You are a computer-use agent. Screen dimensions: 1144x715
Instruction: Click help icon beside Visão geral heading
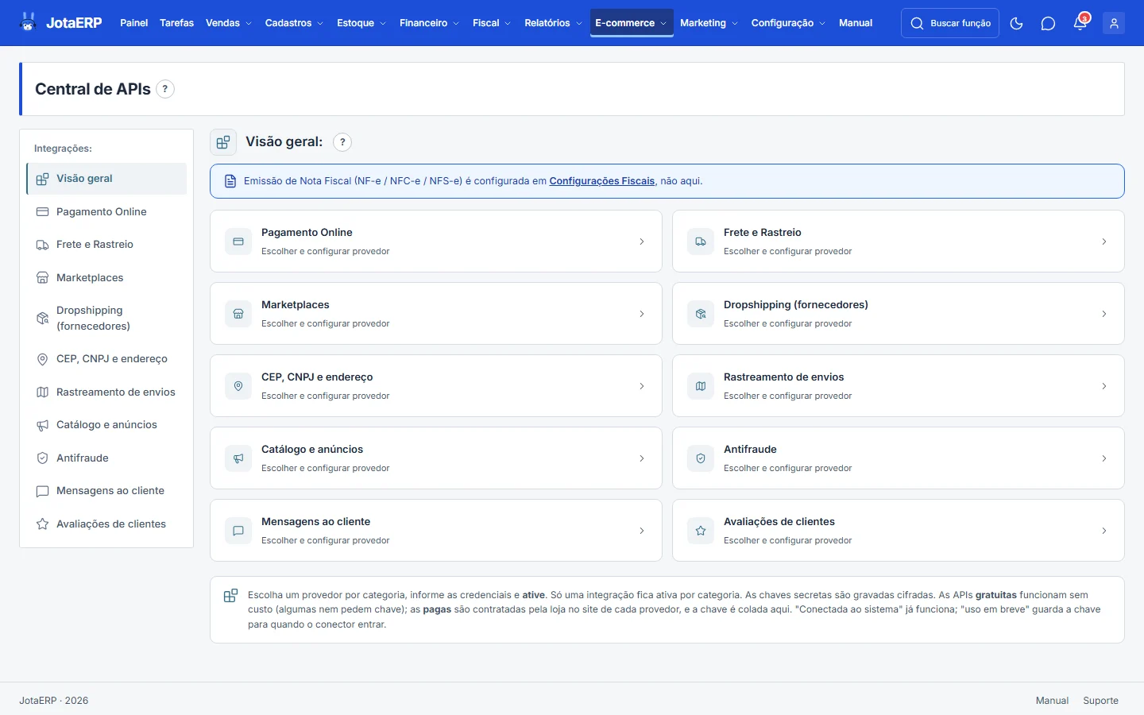(342, 142)
